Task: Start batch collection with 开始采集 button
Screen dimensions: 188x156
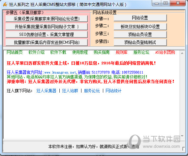Action: (x=47, y=27)
